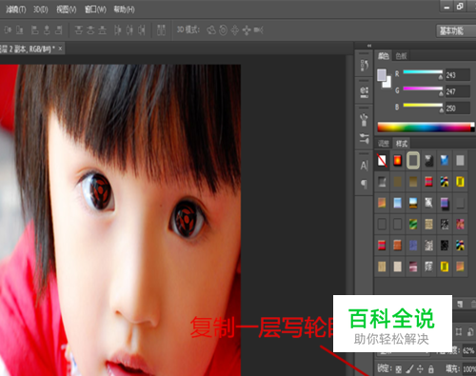Open the Paragraph panel icon
The height and width of the screenshot is (376, 476).
click(x=365, y=184)
